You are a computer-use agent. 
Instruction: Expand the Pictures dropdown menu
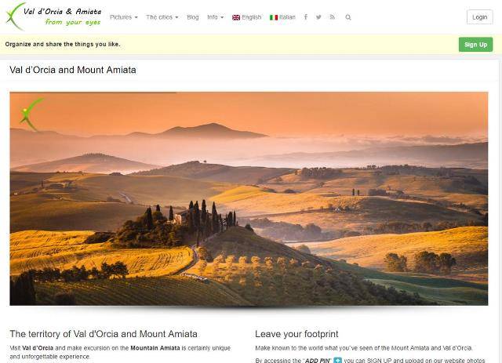[x=124, y=17]
